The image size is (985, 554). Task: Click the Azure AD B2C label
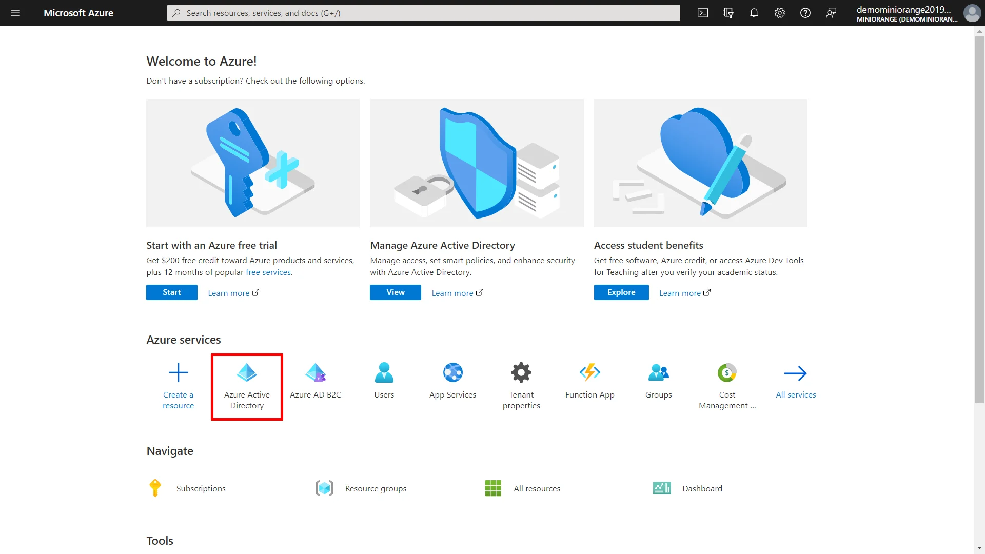[x=316, y=394]
